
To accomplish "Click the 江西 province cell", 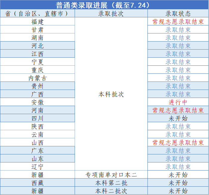I will (37, 54).
